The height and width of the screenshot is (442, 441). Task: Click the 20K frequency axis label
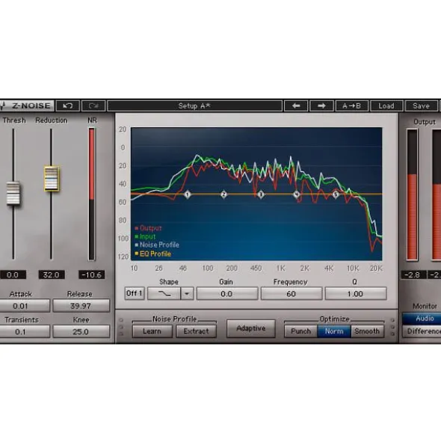tap(376, 268)
